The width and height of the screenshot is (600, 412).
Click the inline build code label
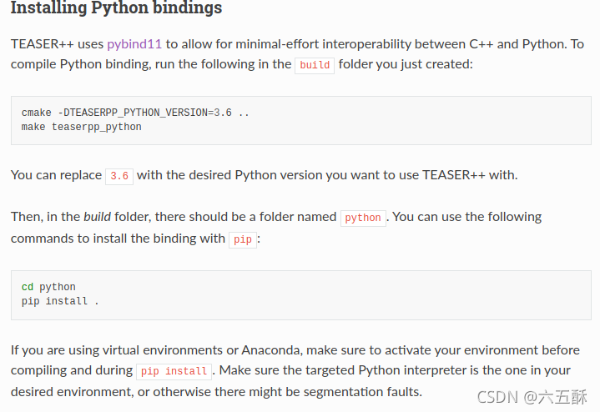pyautogui.click(x=315, y=65)
